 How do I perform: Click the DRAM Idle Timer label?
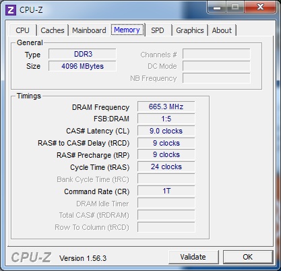(x=102, y=204)
